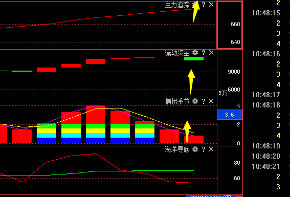Click the 海洋寻底 indicator title
The width and height of the screenshot is (290, 197).
177,149
